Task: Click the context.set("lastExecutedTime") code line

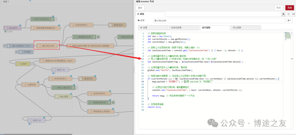Action: tap(197, 90)
